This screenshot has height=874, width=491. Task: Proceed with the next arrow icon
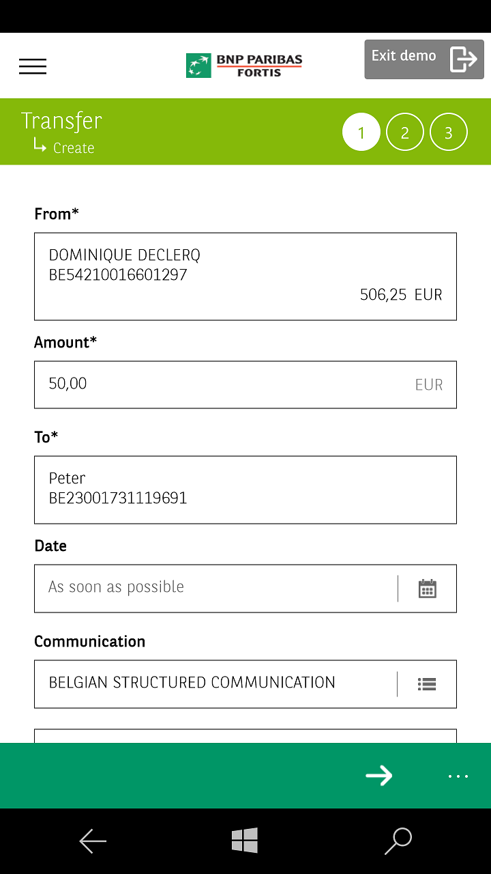coord(378,775)
